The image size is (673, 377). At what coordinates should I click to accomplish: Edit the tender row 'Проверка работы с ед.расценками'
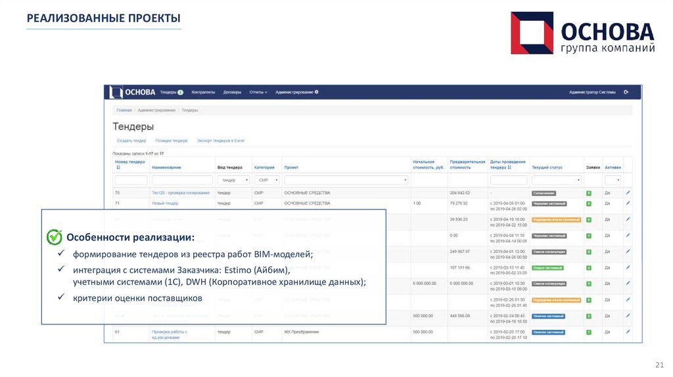628,332
